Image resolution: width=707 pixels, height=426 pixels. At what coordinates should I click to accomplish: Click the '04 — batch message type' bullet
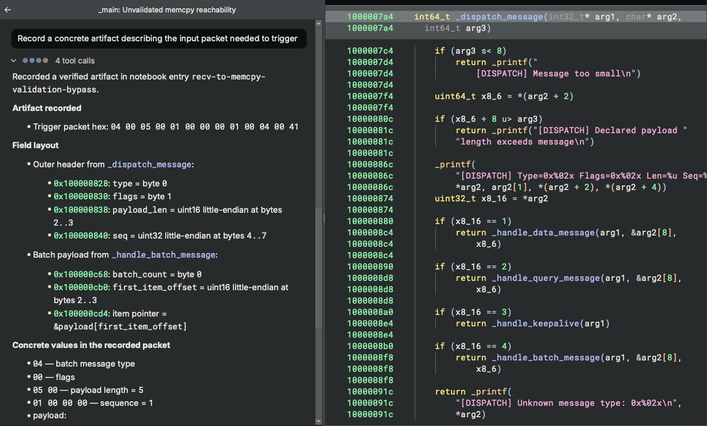84,364
